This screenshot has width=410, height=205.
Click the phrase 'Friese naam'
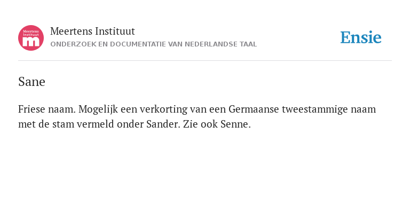point(46,109)
